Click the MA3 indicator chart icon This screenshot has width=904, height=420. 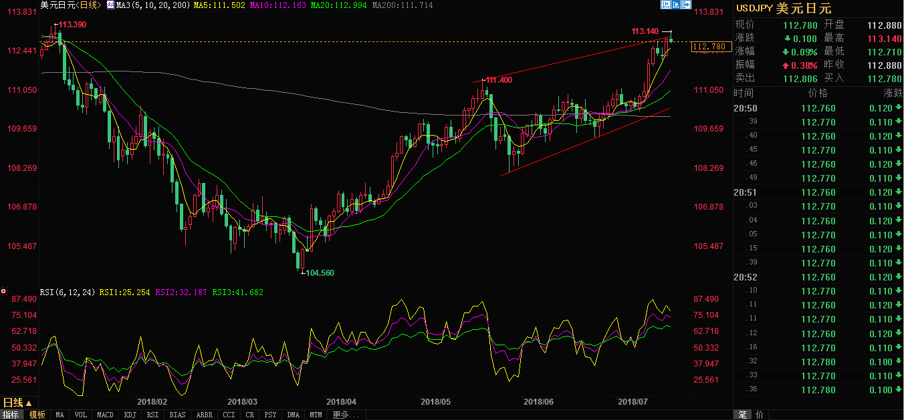click(x=112, y=5)
